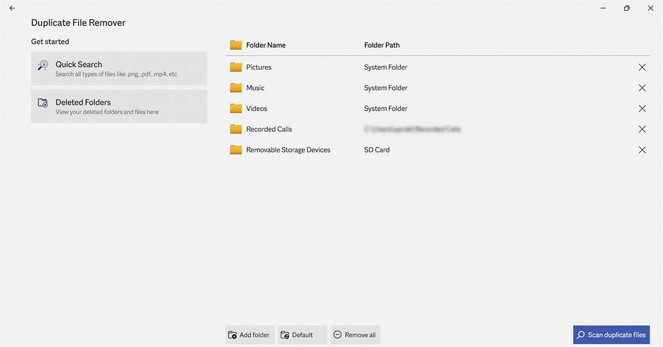Click the Pictures folder icon

[236, 67]
